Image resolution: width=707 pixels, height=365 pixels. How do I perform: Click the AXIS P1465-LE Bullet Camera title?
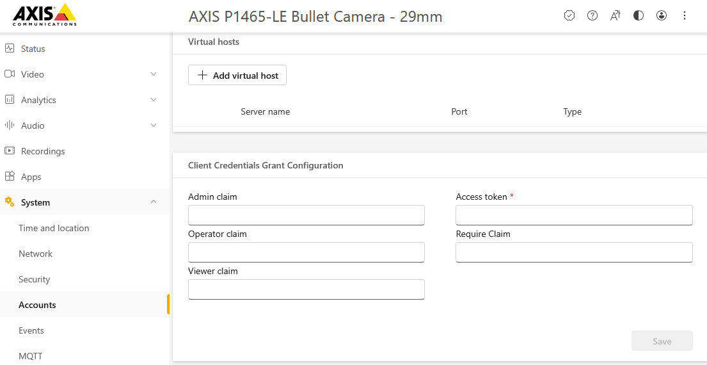(x=315, y=17)
